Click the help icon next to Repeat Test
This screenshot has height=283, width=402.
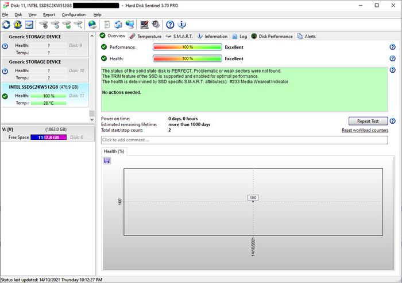click(392, 121)
